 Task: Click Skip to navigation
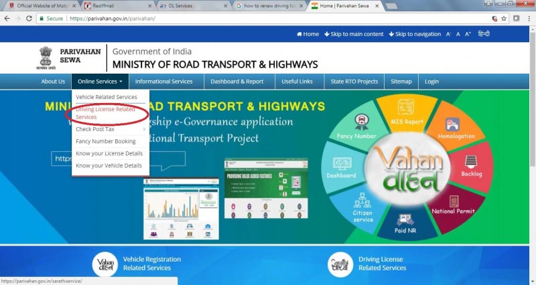click(x=415, y=34)
